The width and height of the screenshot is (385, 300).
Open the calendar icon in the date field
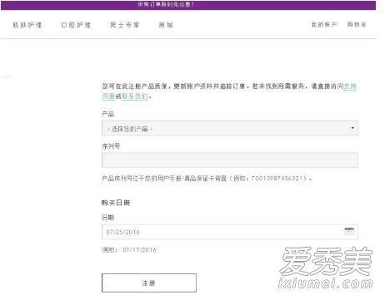[349, 232]
